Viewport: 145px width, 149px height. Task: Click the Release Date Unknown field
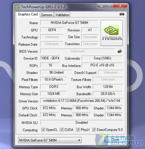52,44
